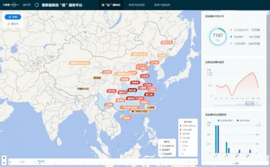The height and width of the screenshot is (167, 270).
Task: Toggle 确诊病例数 series in the bar chart legend
Action: (x=243, y=120)
